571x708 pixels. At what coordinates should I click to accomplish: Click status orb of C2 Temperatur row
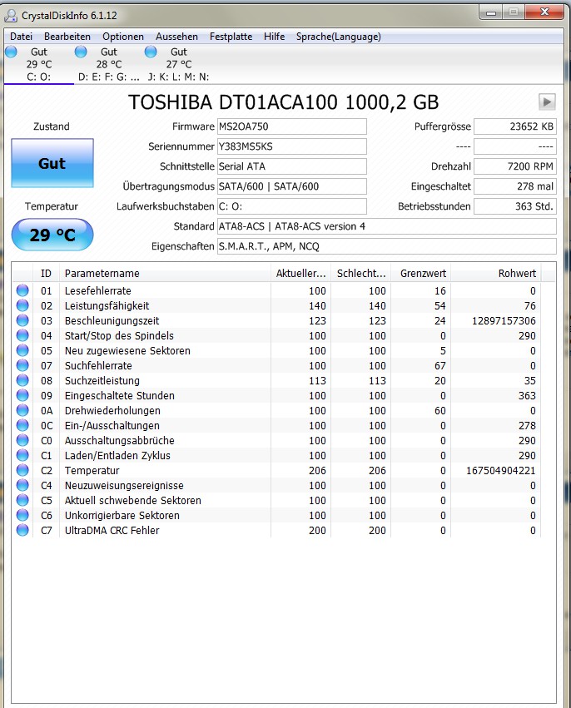[x=22, y=470]
